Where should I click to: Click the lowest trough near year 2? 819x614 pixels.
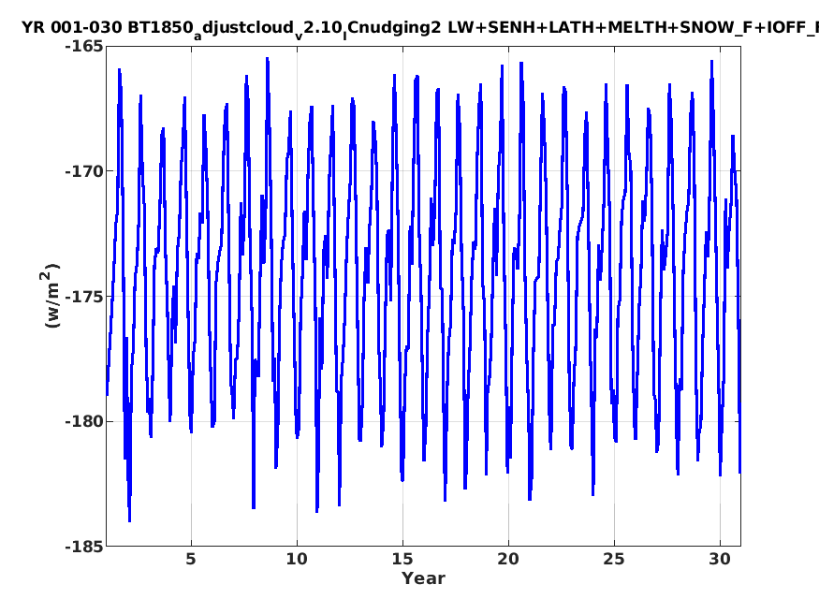click(129, 520)
